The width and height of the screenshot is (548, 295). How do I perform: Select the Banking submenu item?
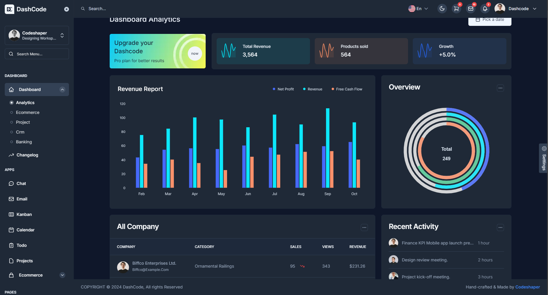coord(24,142)
